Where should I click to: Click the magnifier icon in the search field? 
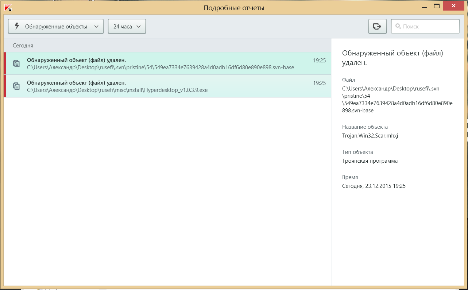(x=398, y=26)
